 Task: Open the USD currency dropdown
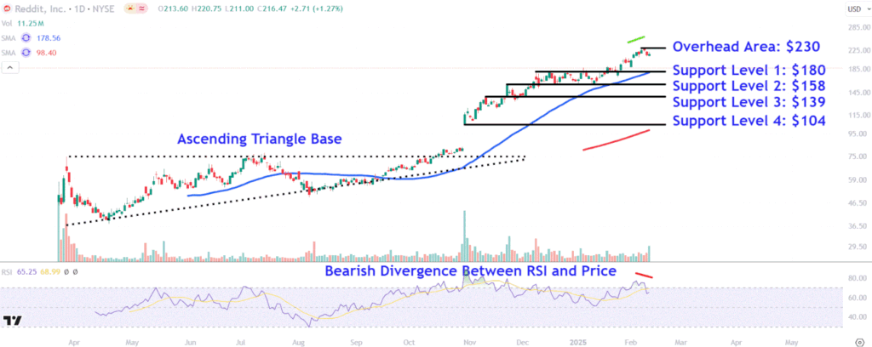[853, 9]
